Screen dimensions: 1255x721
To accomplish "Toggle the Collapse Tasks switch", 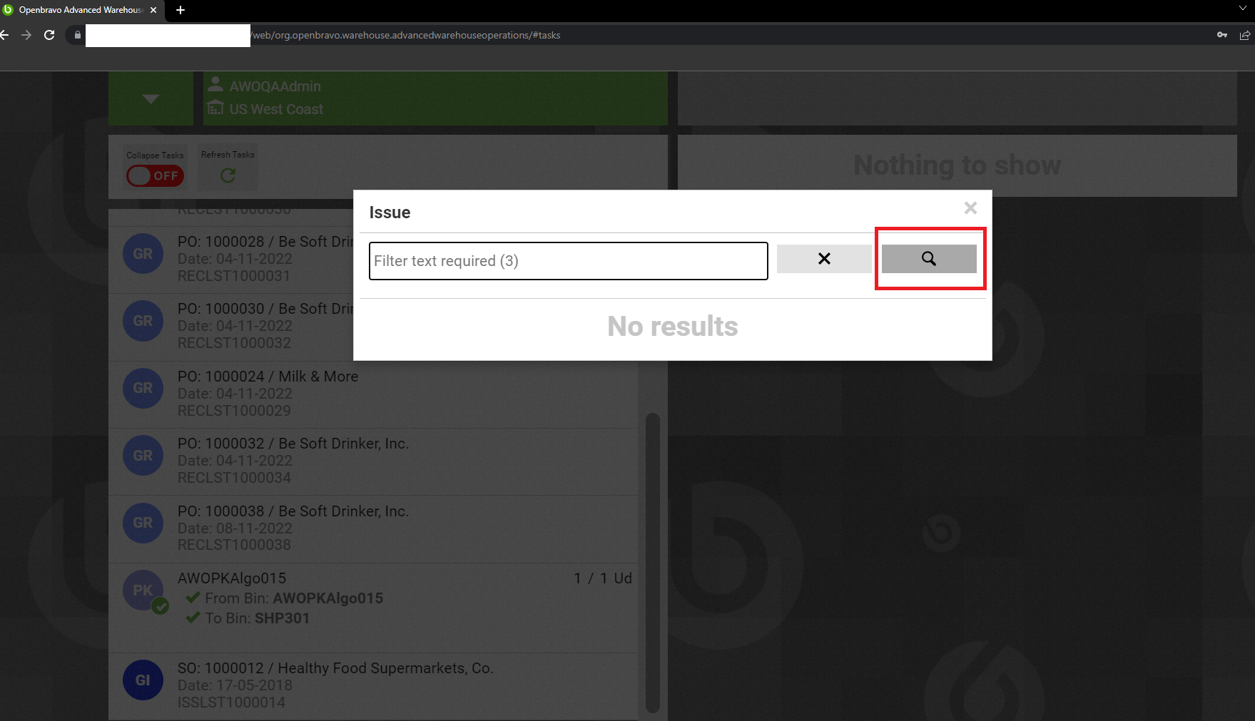I will [156, 175].
